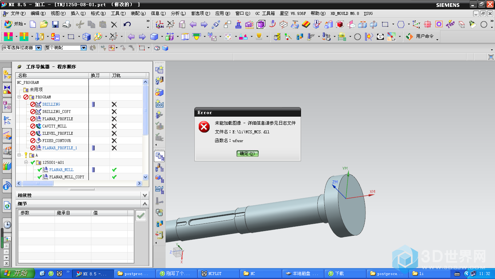
Task: Click the green checkmark button in Details panel
Action: (x=141, y=215)
